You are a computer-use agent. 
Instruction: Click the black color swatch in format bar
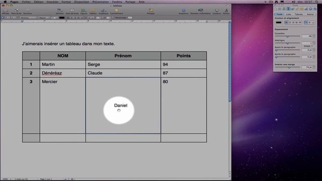pos(62,18)
